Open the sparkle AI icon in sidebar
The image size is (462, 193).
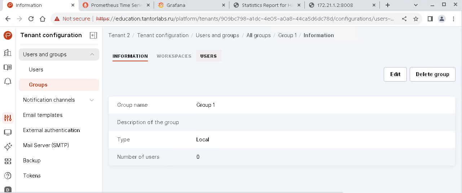point(8,147)
